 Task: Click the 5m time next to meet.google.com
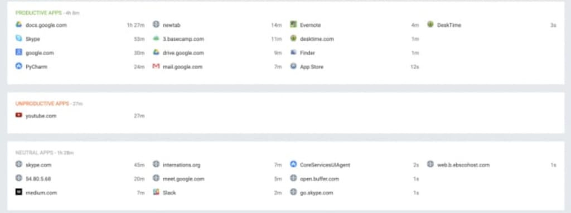pos(278,179)
